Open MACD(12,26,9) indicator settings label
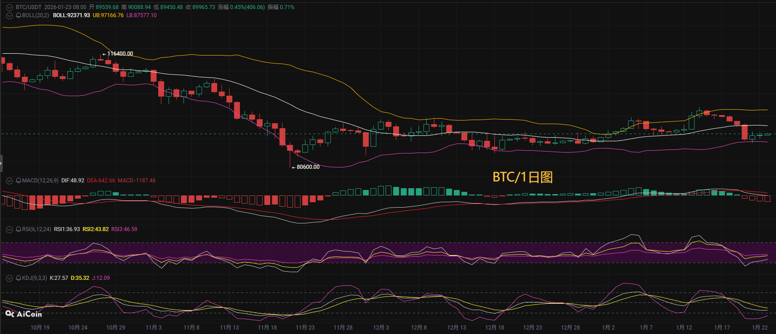 point(40,181)
